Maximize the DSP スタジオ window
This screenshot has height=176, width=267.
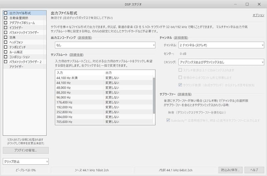247,4
